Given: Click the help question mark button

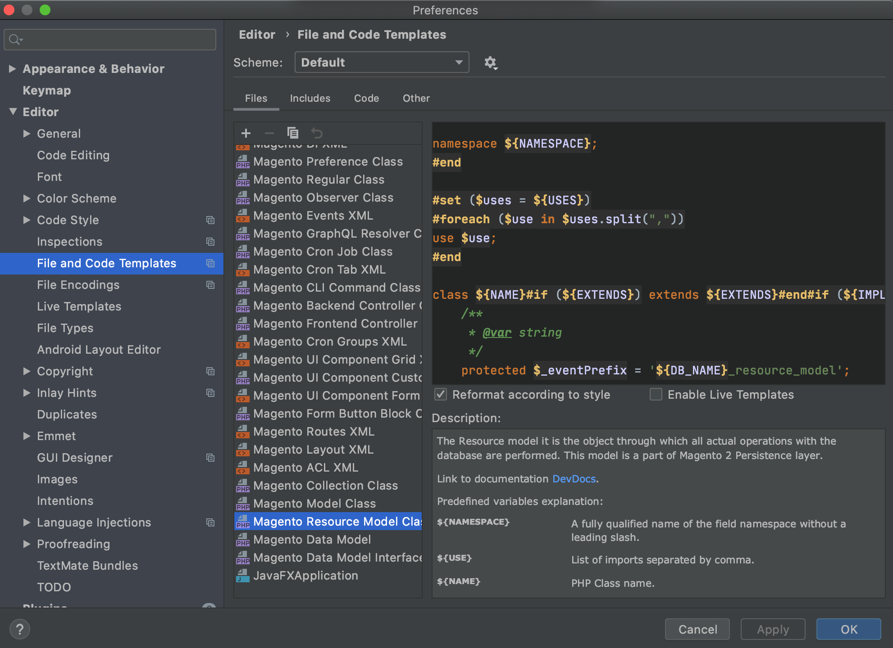Looking at the screenshot, I should (20, 629).
